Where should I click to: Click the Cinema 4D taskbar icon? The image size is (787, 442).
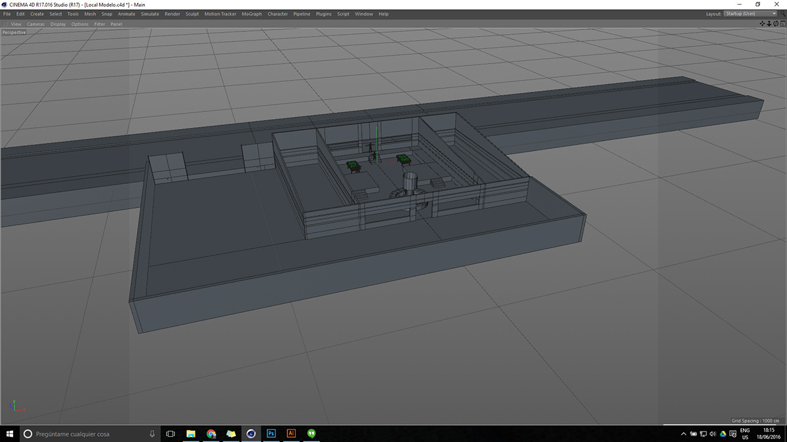(x=251, y=433)
